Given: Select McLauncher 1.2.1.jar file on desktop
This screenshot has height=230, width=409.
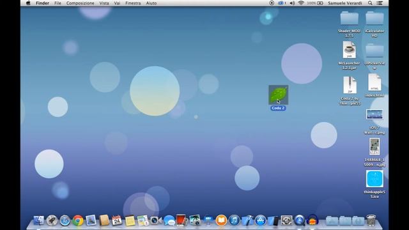Looking at the screenshot, I should 350,50.
